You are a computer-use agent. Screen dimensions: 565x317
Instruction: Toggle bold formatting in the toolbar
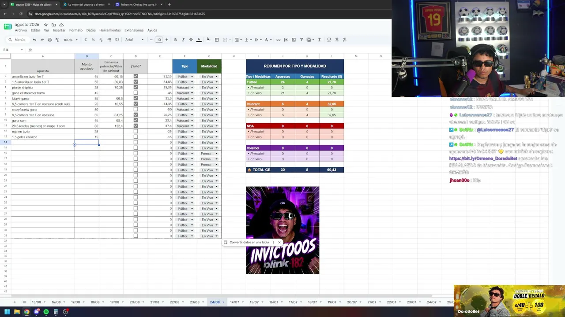pyautogui.click(x=175, y=40)
